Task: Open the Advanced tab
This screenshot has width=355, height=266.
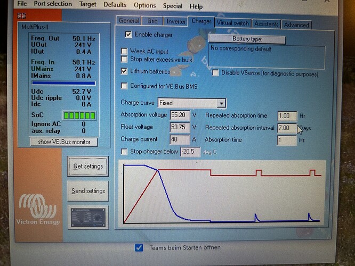Action: (x=296, y=25)
